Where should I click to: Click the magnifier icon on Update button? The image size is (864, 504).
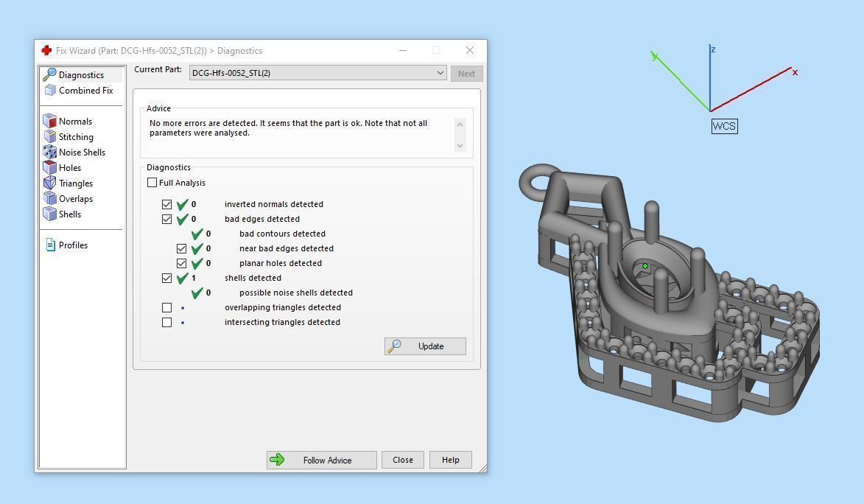[395, 346]
